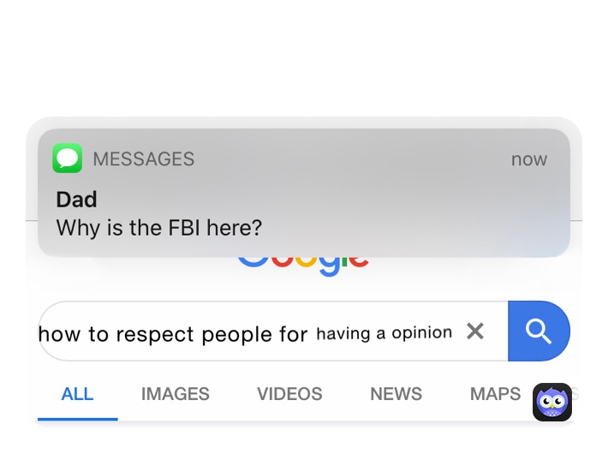
Task: Switch to the IMAGES tab
Action: [175, 394]
